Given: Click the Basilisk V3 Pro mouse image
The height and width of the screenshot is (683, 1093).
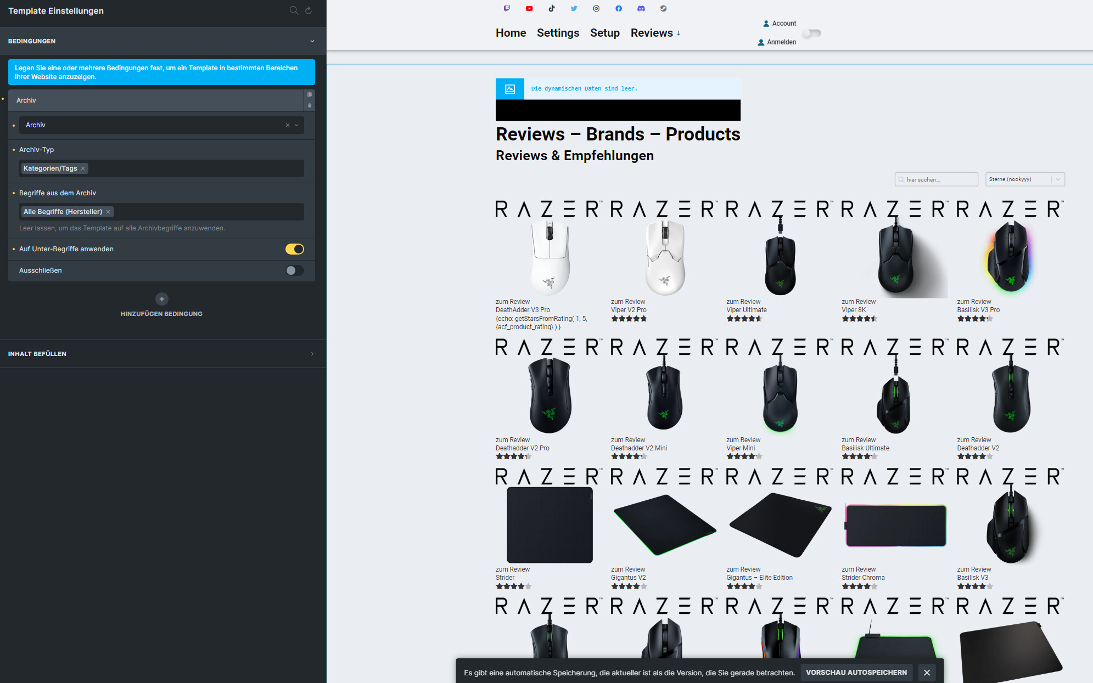Looking at the screenshot, I should [1010, 257].
